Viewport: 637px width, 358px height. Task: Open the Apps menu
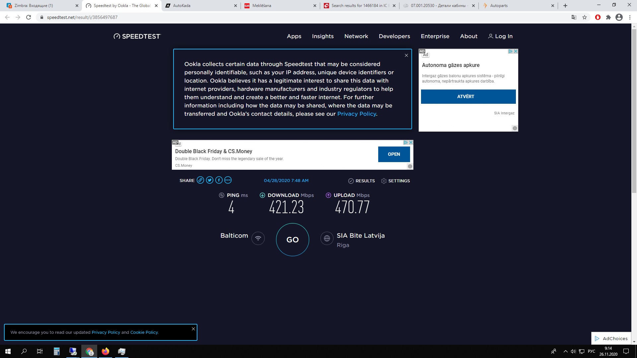tap(294, 36)
